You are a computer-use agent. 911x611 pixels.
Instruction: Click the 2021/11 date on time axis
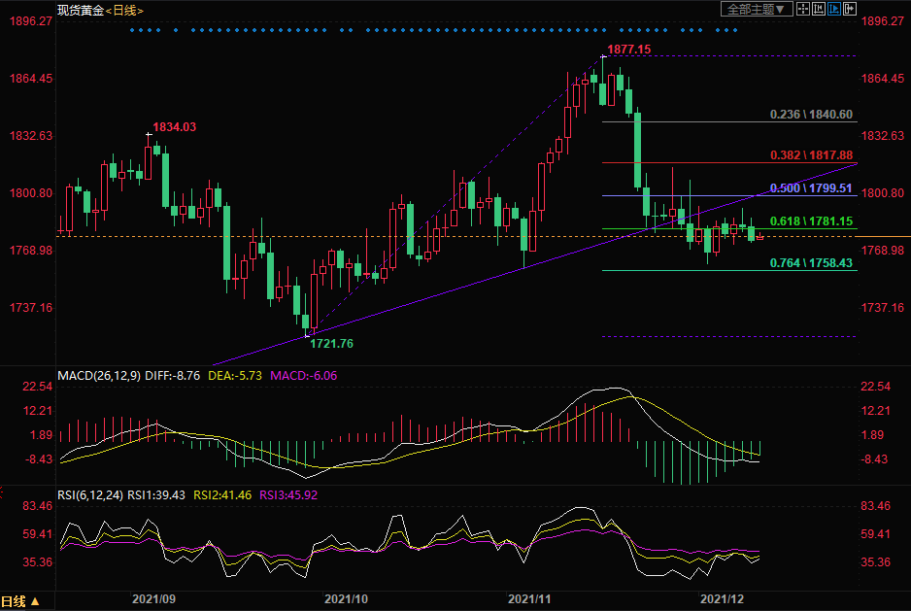click(x=530, y=600)
